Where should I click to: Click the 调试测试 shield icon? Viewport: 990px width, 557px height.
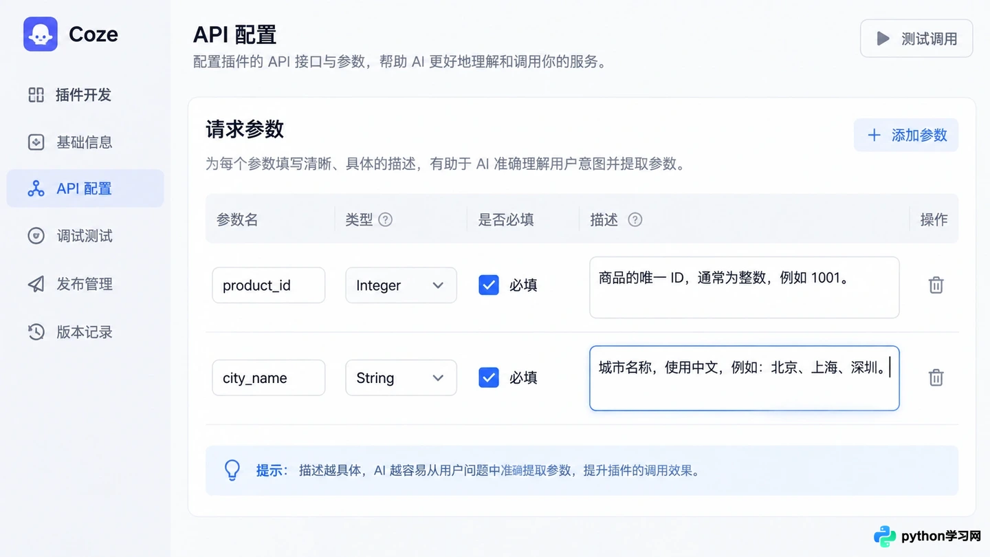point(36,236)
